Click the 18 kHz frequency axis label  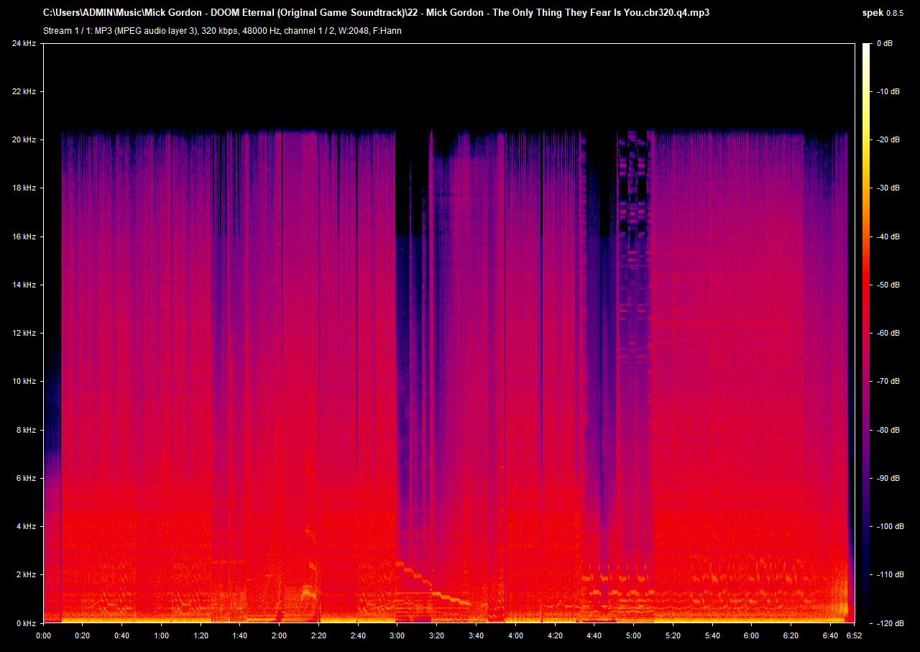tap(24, 188)
